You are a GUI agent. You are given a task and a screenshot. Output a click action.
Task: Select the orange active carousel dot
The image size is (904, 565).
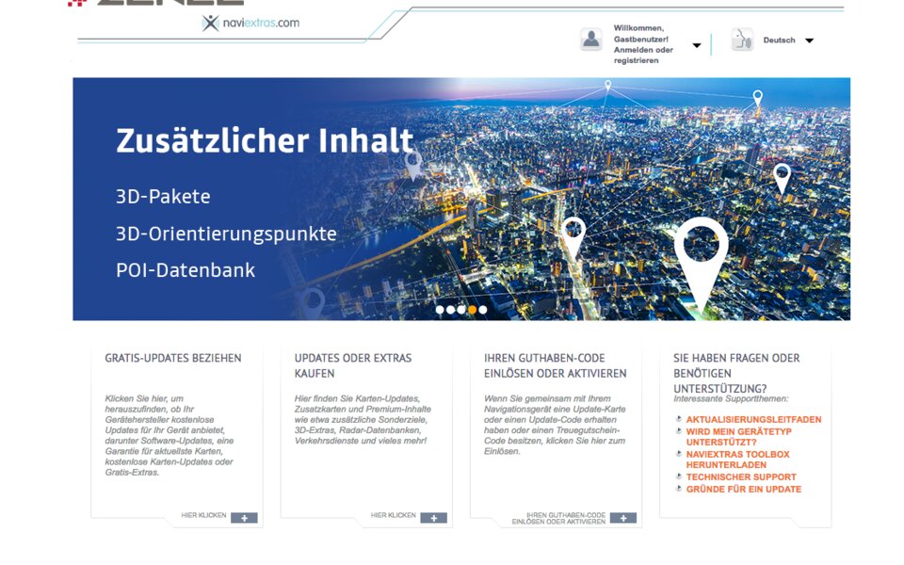tap(472, 310)
